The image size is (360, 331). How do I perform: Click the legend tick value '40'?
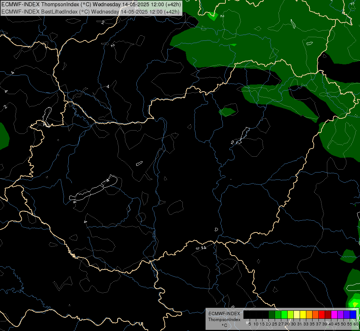[x=331, y=324]
